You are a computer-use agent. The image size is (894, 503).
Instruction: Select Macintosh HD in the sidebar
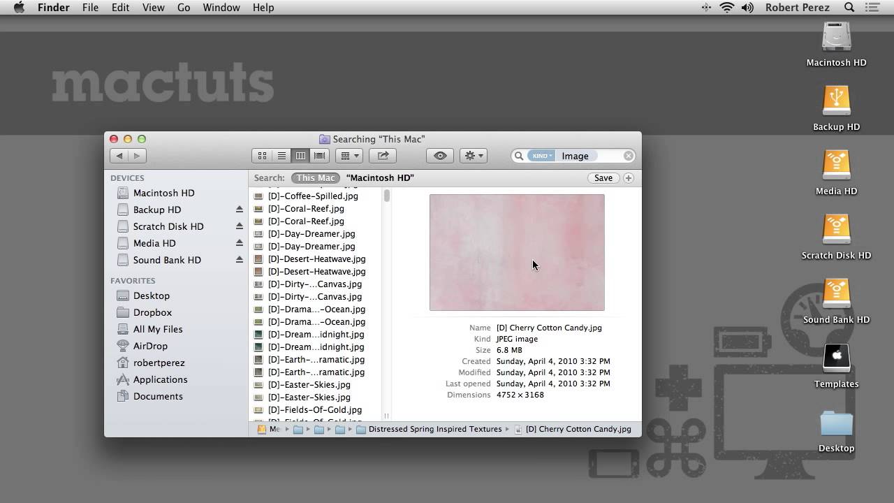pyautogui.click(x=163, y=193)
